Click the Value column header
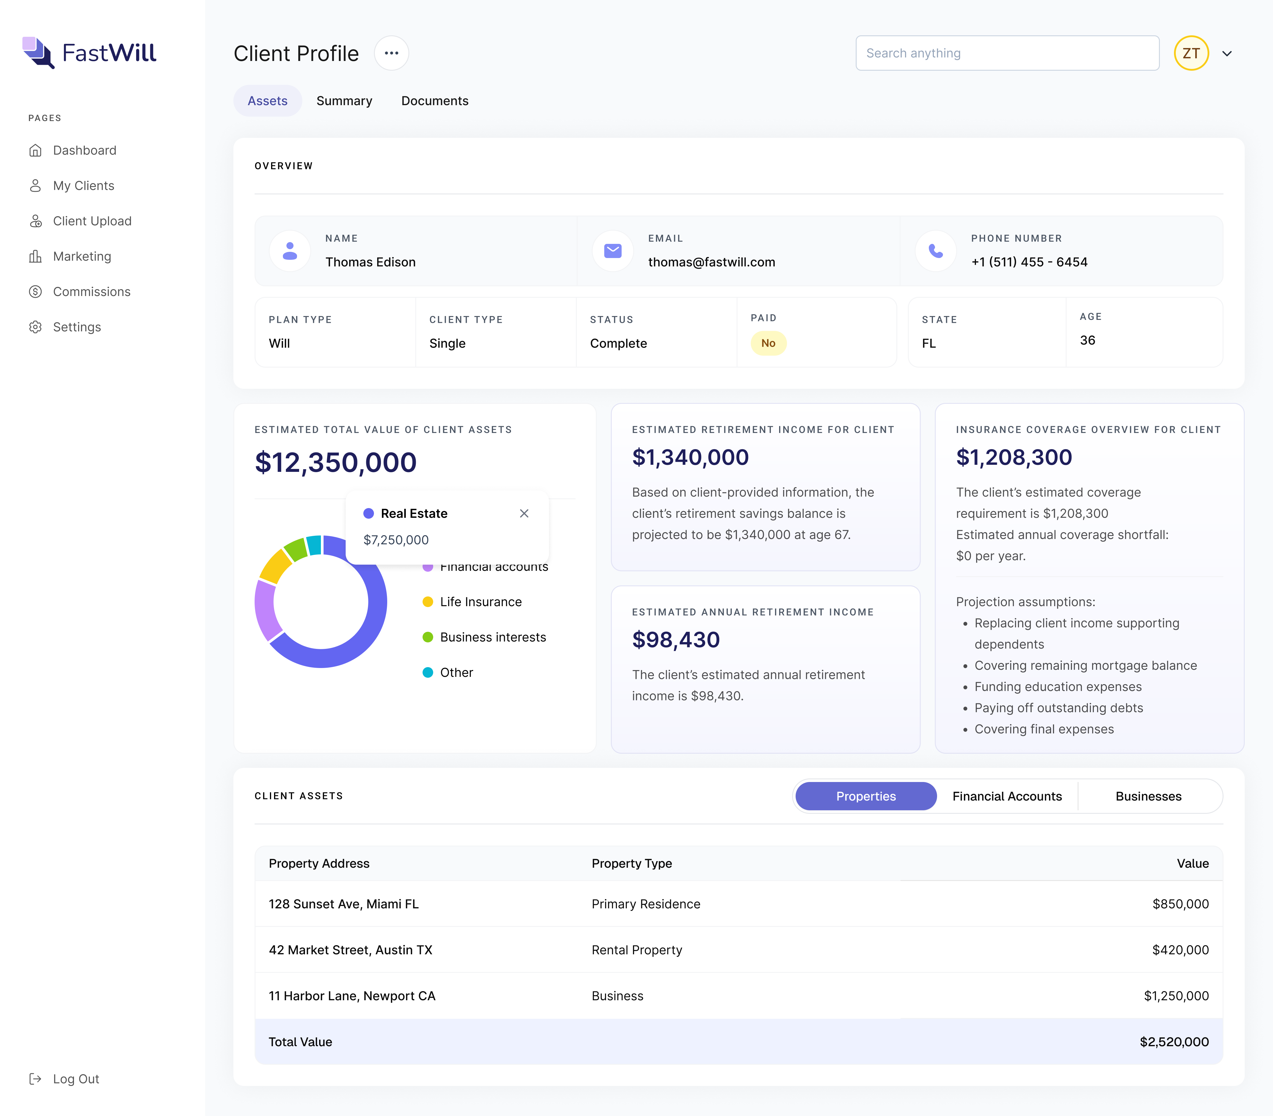Screen dimensions: 1273x1116 pyautogui.click(x=1193, y=863)
